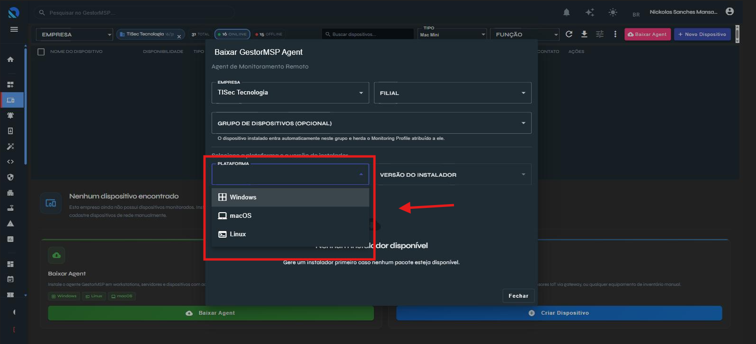Viewport: 756px width, 344px height.
Task: Open the dashboard widgets sidebar icon
Action: coord(10,85)
